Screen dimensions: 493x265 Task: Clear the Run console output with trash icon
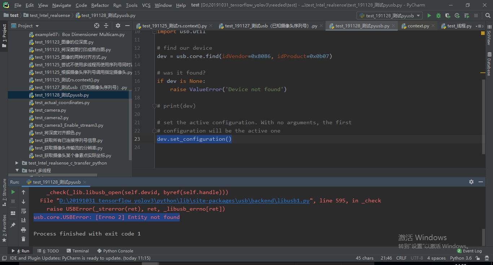[x=23, y=239]
